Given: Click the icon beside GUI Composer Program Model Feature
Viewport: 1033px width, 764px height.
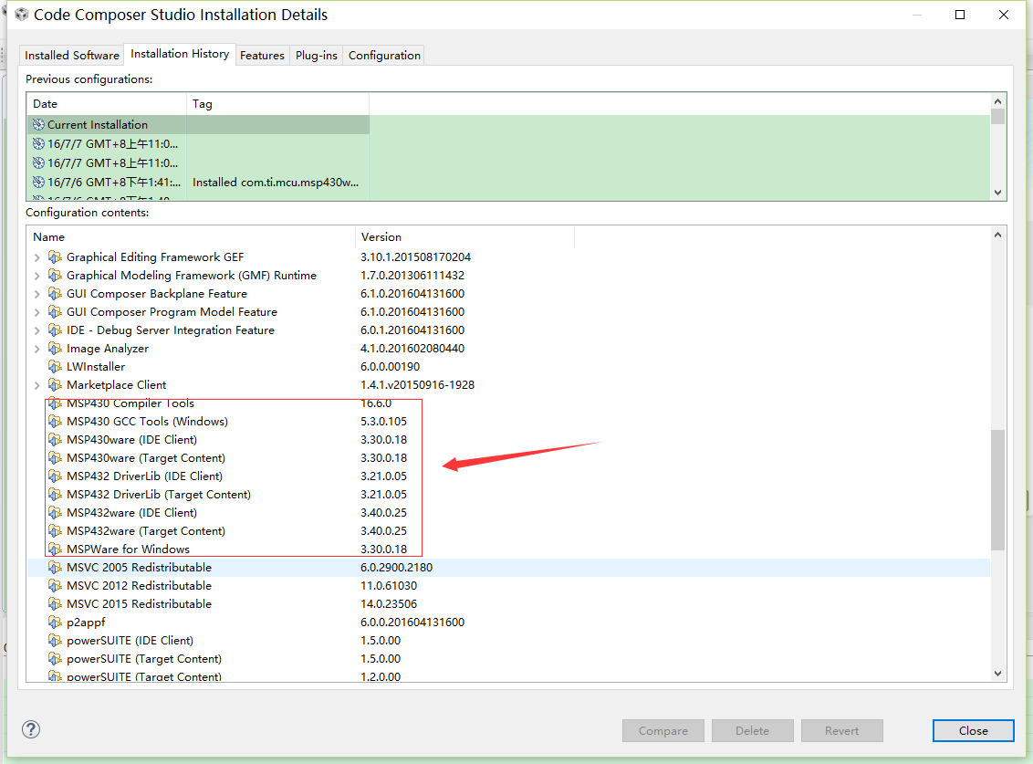Looking at the screenshot, I should [x=55, y=312].
